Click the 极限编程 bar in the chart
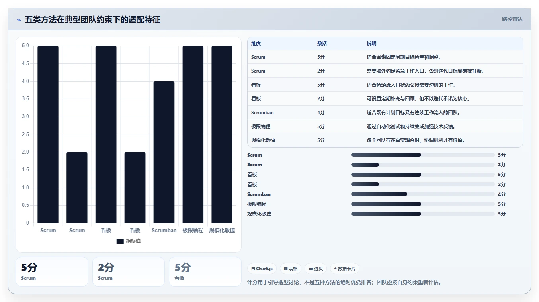539x302 pixels. pos(193,135)
